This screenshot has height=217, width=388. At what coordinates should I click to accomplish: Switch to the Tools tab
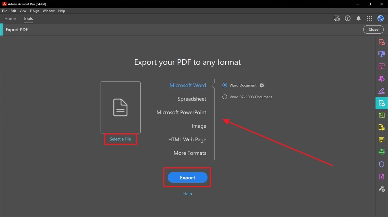(28, 18)
